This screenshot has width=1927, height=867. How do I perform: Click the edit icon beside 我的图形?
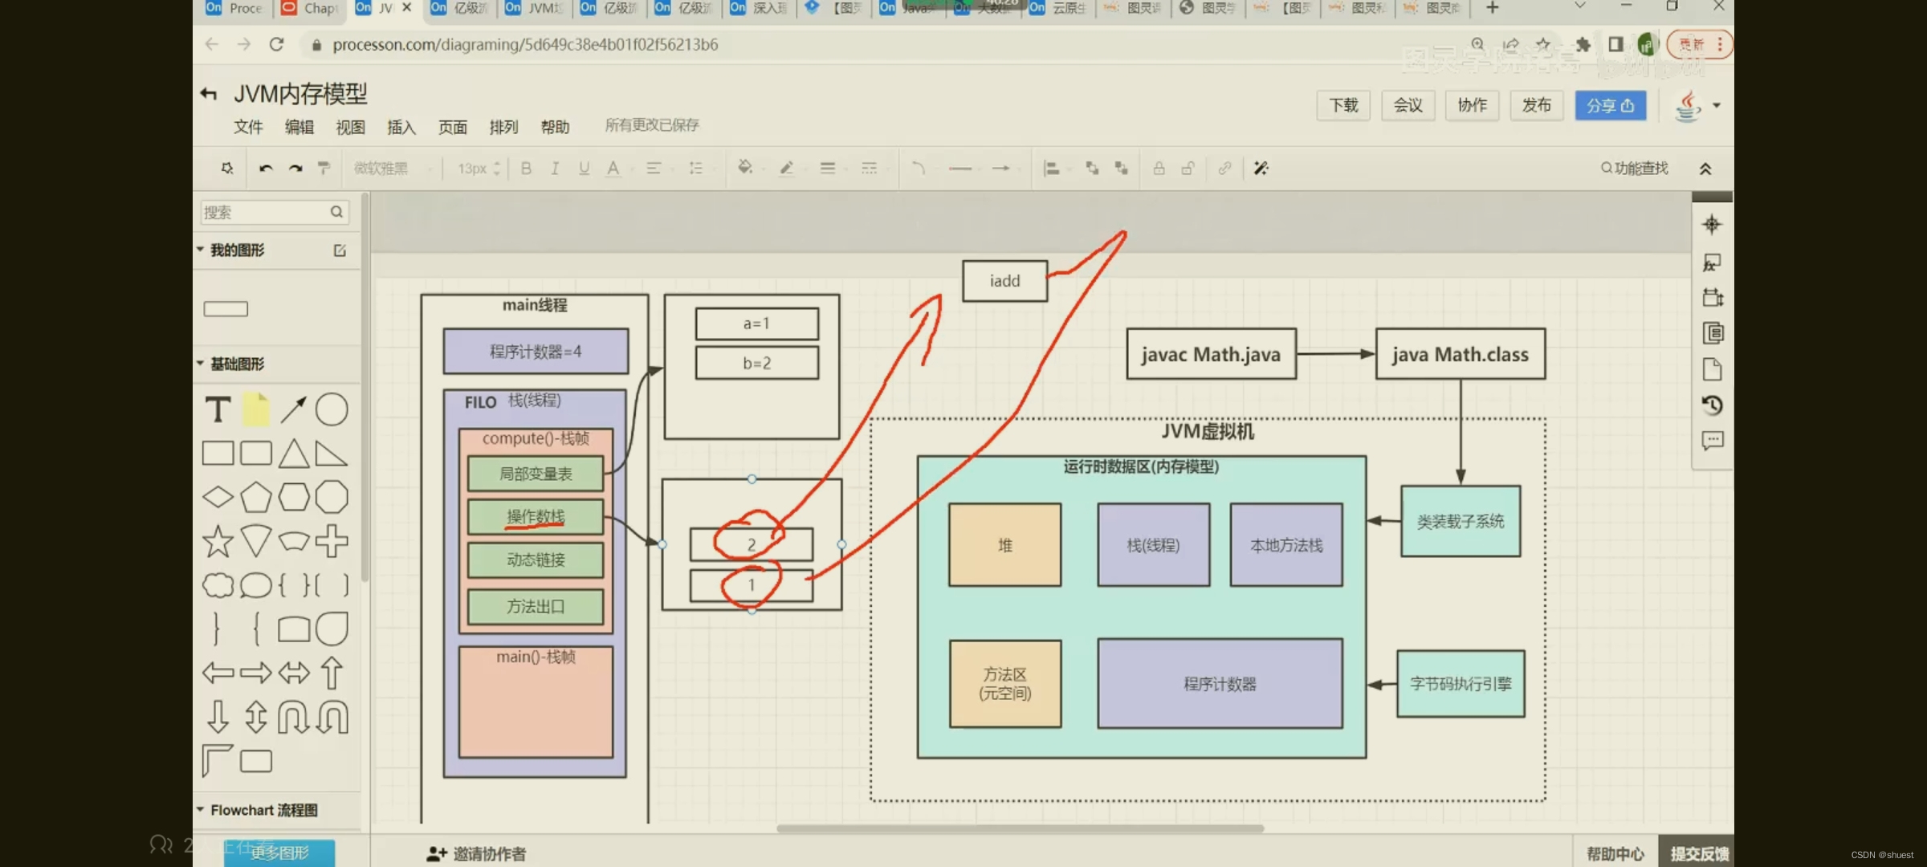[x=340, y=250]
